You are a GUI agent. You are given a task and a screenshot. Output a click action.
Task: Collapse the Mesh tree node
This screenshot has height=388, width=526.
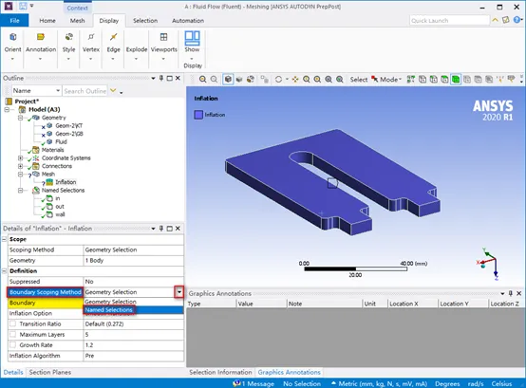click(21, 174)
